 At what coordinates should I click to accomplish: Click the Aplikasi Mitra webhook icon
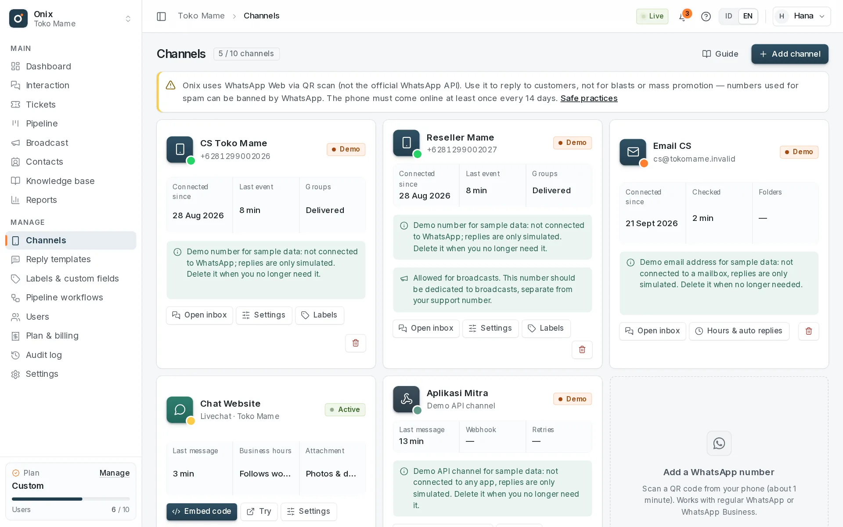pos(406,399)
